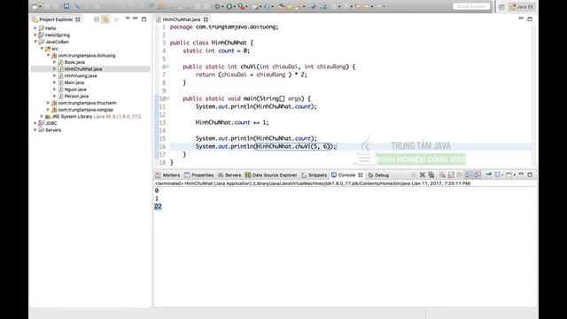The width and height of the screenshot is (567, 319).
Task: Click the Run External Tools icon
Action: point(240,6)
